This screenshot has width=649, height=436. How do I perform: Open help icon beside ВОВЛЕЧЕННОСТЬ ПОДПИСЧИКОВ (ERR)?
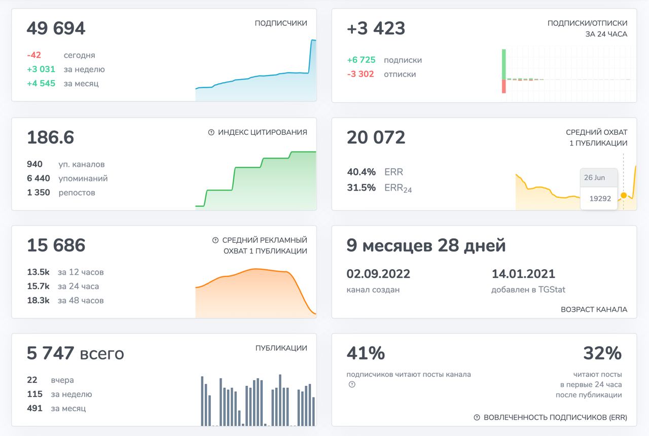tap(477, 417)
